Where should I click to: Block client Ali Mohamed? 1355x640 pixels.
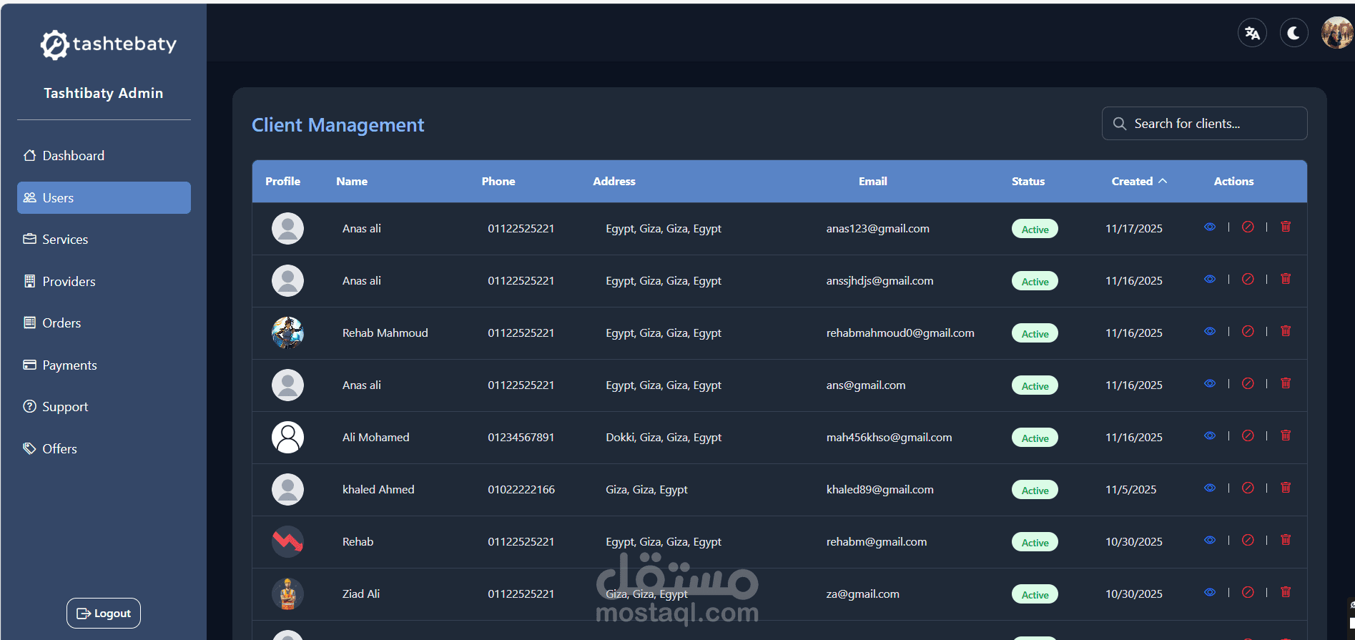[1248, 435]
